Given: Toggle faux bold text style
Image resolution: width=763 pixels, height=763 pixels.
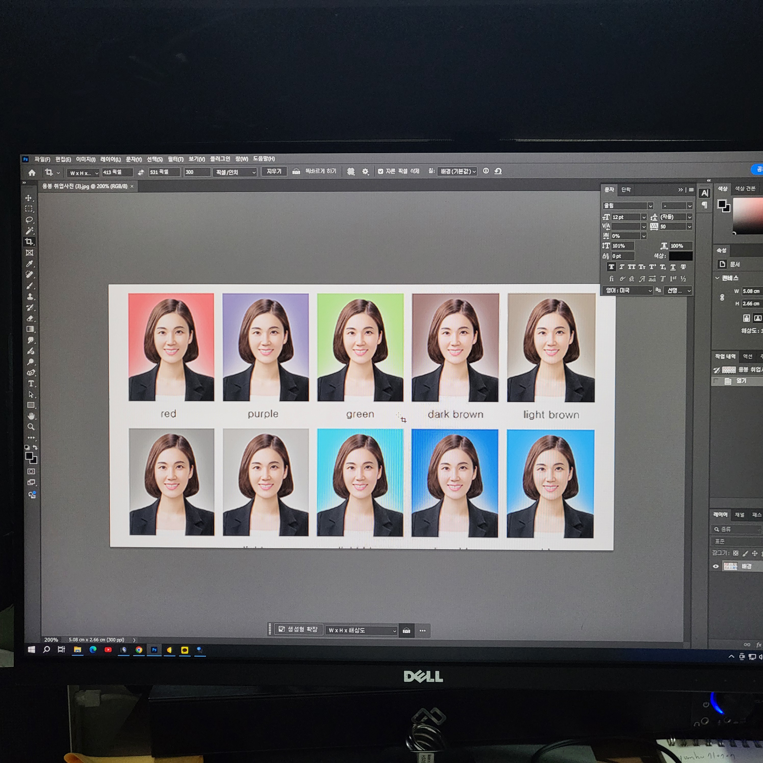Looking at the screenshot, I should pyautogui.click(x=611, y=267).
